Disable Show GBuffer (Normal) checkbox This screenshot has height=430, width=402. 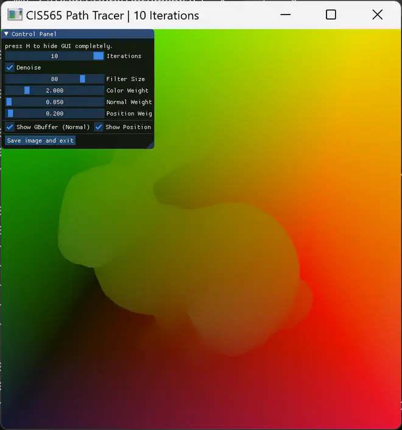10,127
